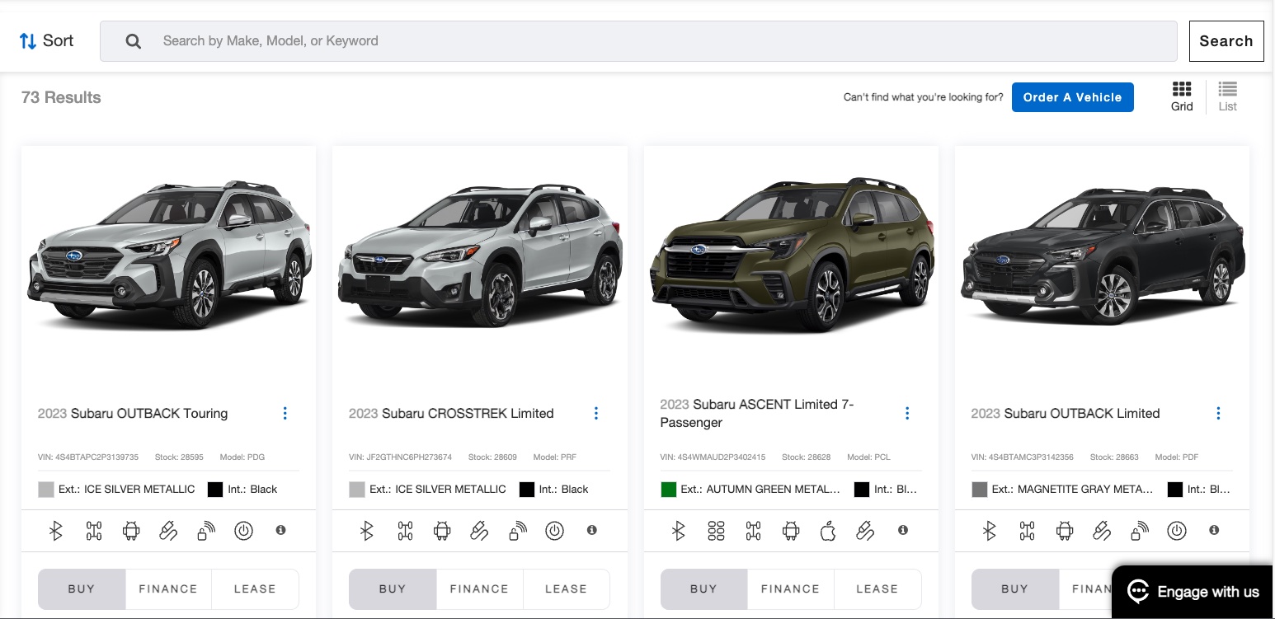Click info icon on OUTBACK Touring card
This screenshot has width=1275, height=619.
[x=280, y=530]
